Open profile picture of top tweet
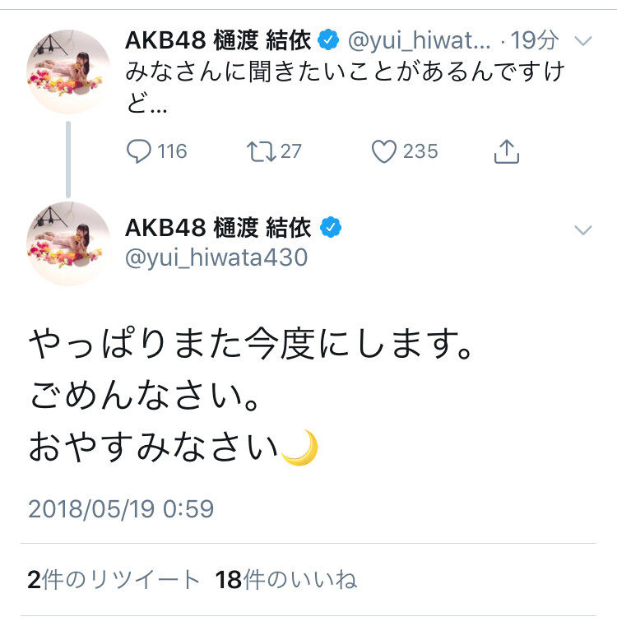 pyautogui.click(x=68, y=72)
